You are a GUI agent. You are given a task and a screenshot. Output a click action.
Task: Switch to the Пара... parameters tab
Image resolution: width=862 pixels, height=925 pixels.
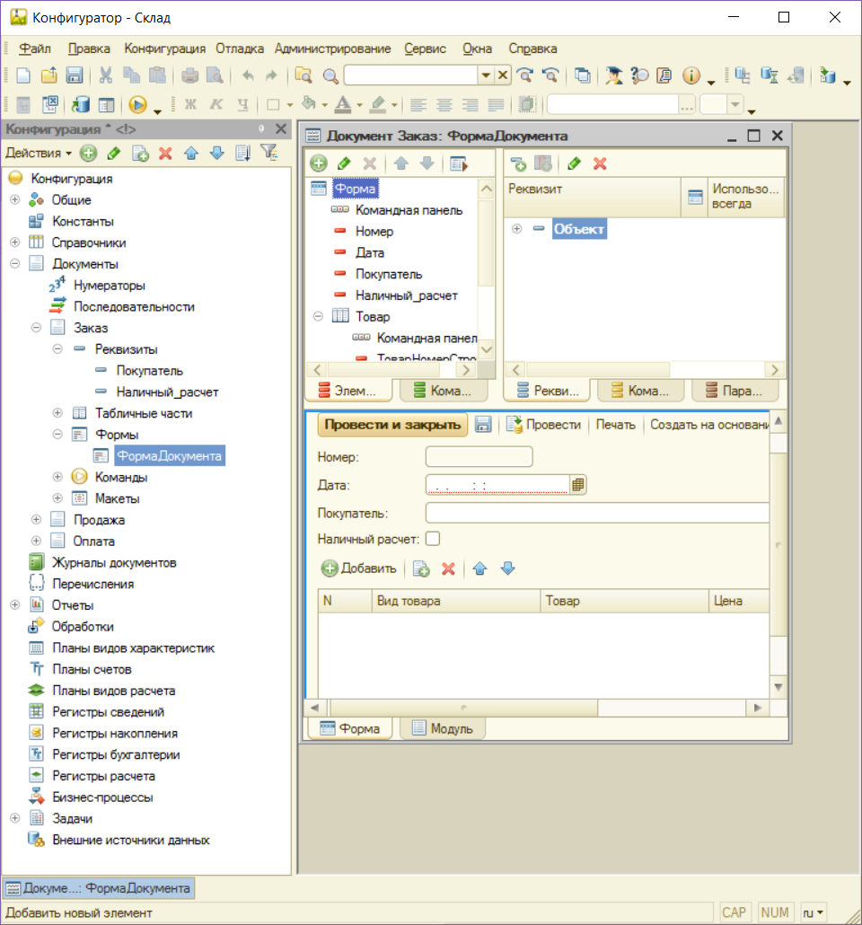point(735,391)
